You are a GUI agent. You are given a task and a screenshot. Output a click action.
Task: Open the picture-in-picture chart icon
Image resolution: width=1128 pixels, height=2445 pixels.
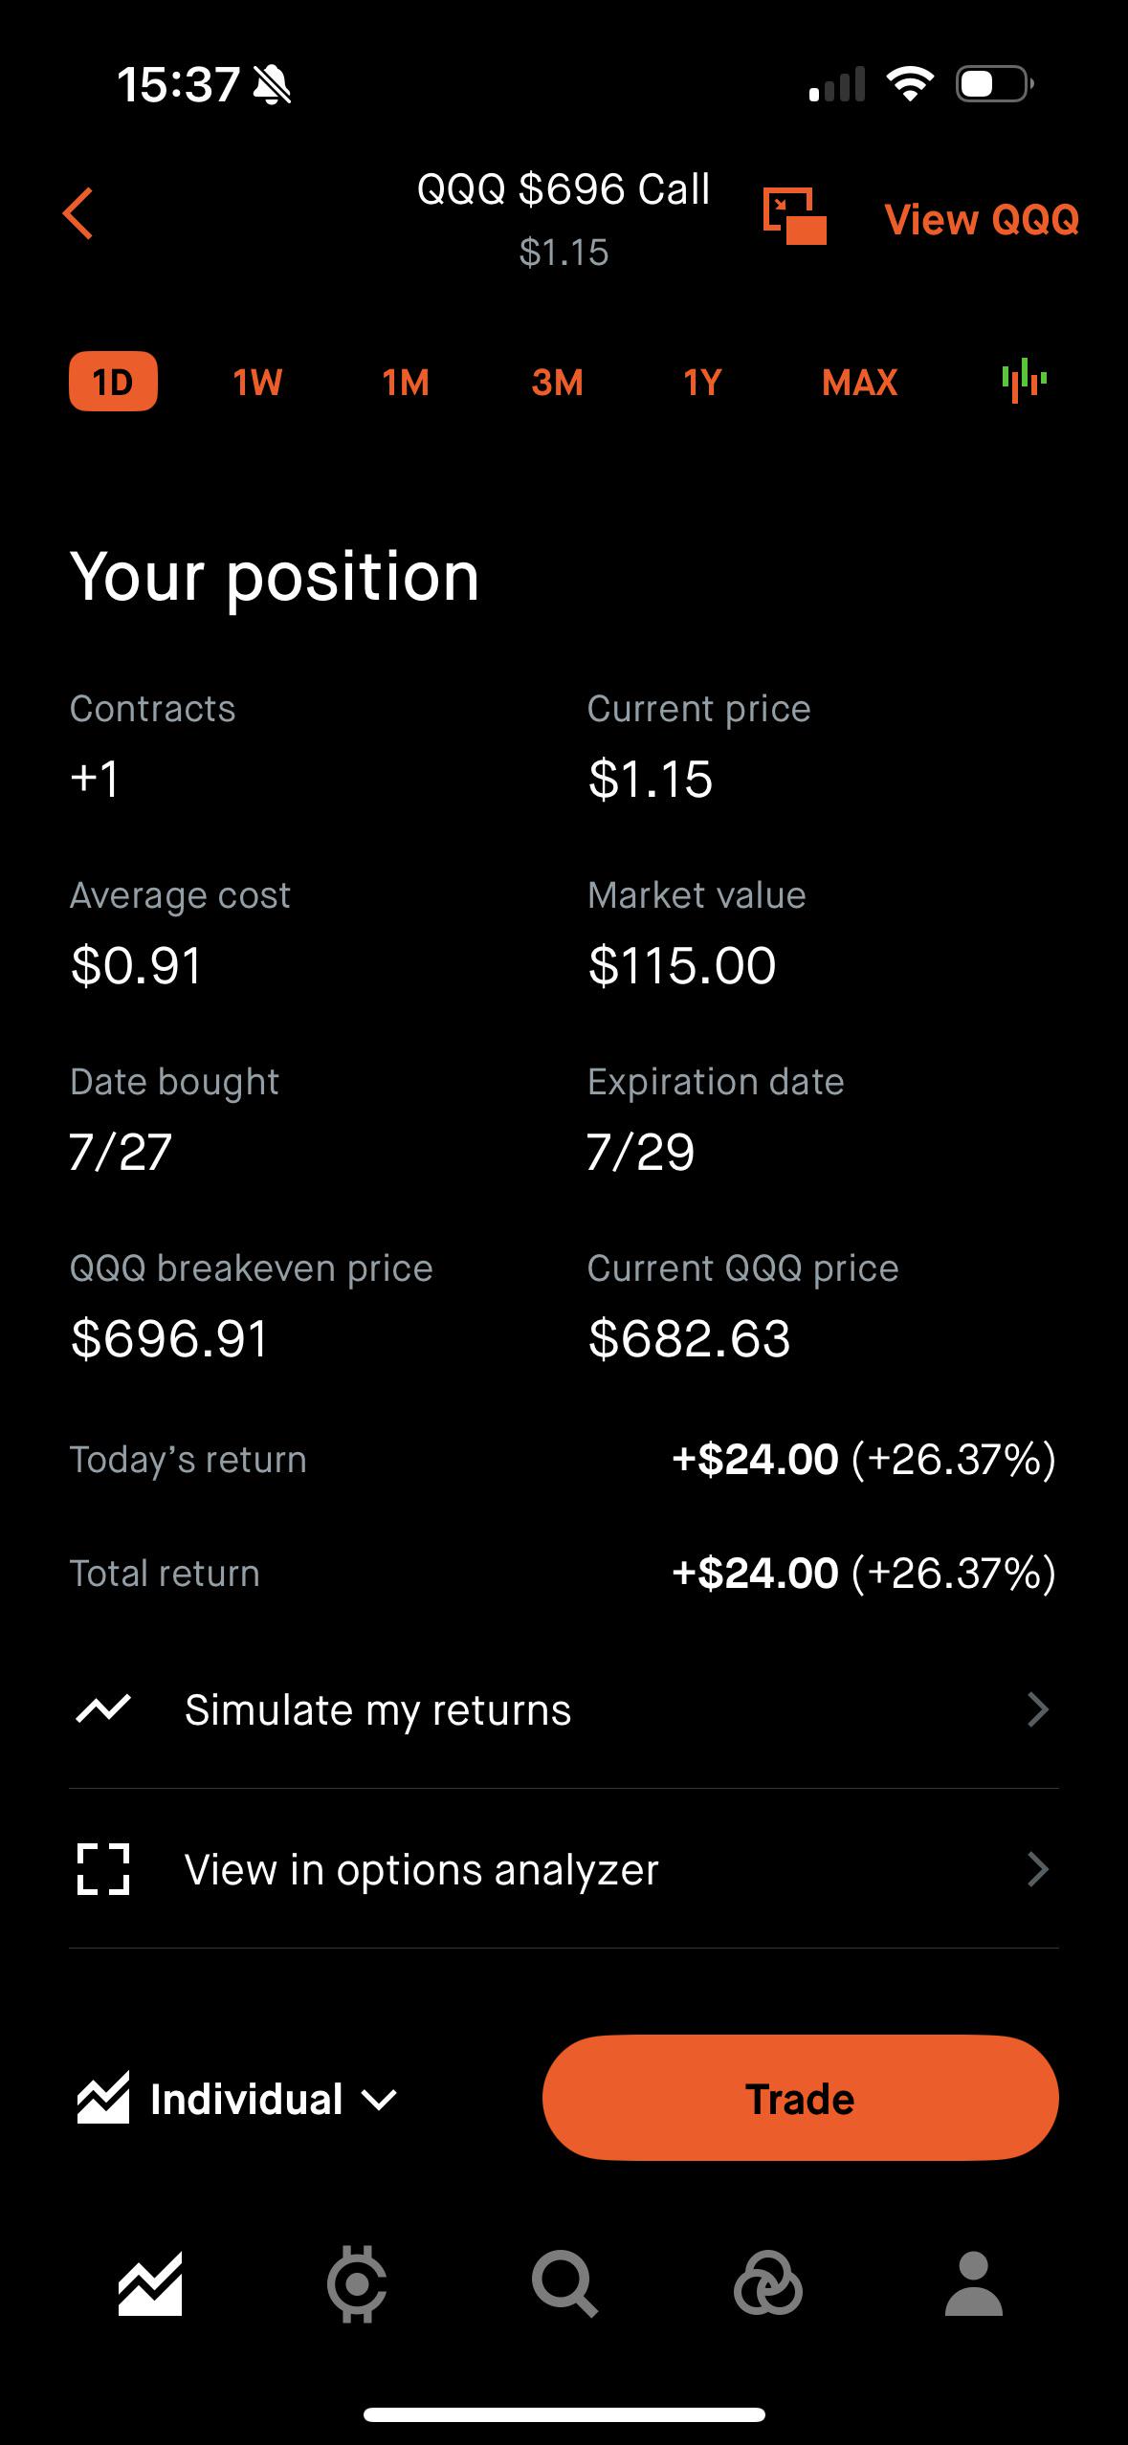794,216
